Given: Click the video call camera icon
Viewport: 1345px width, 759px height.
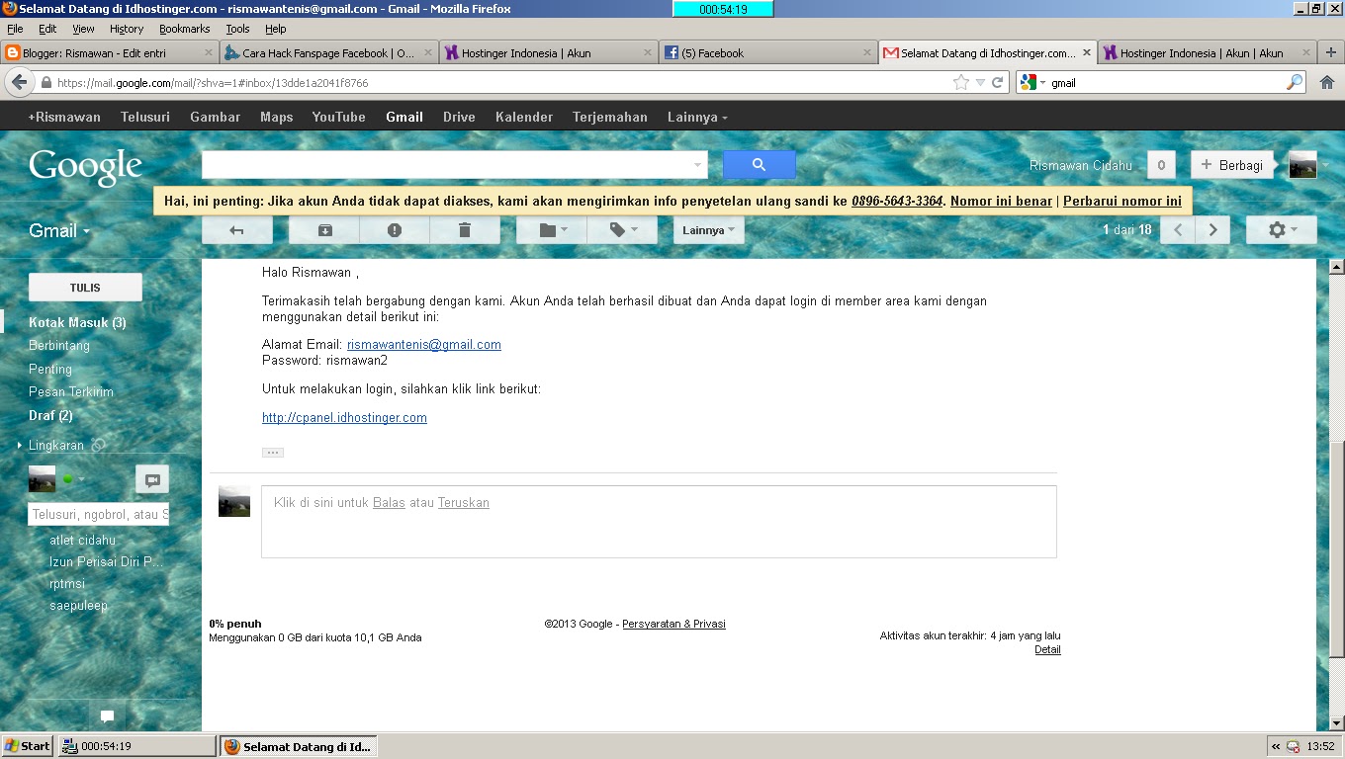Looking at the screenshot, I should click(152, 479).
